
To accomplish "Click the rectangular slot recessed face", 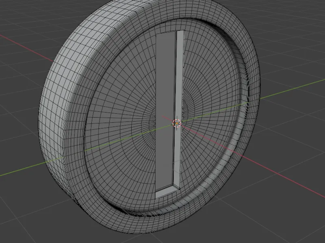I will pos(165,112).
